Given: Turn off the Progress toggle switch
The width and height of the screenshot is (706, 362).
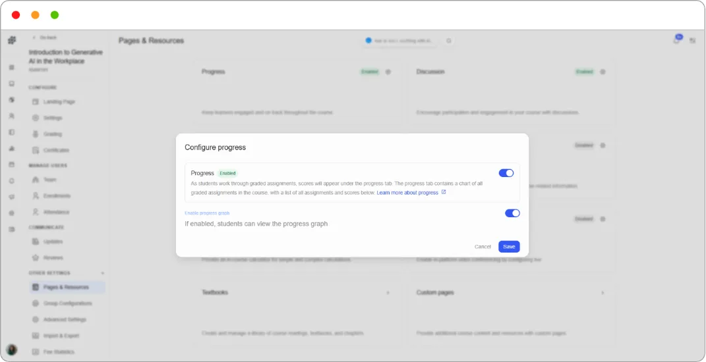Looking at the screenshot, I should pos(506,173).
